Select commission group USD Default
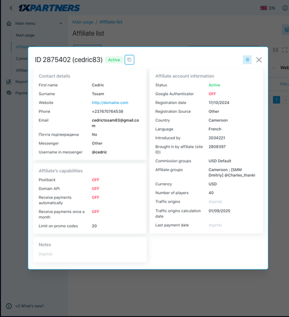 point(220,161)
